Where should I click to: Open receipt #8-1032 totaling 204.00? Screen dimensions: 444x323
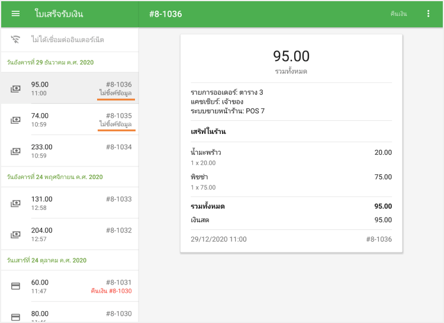pos(69,234)
